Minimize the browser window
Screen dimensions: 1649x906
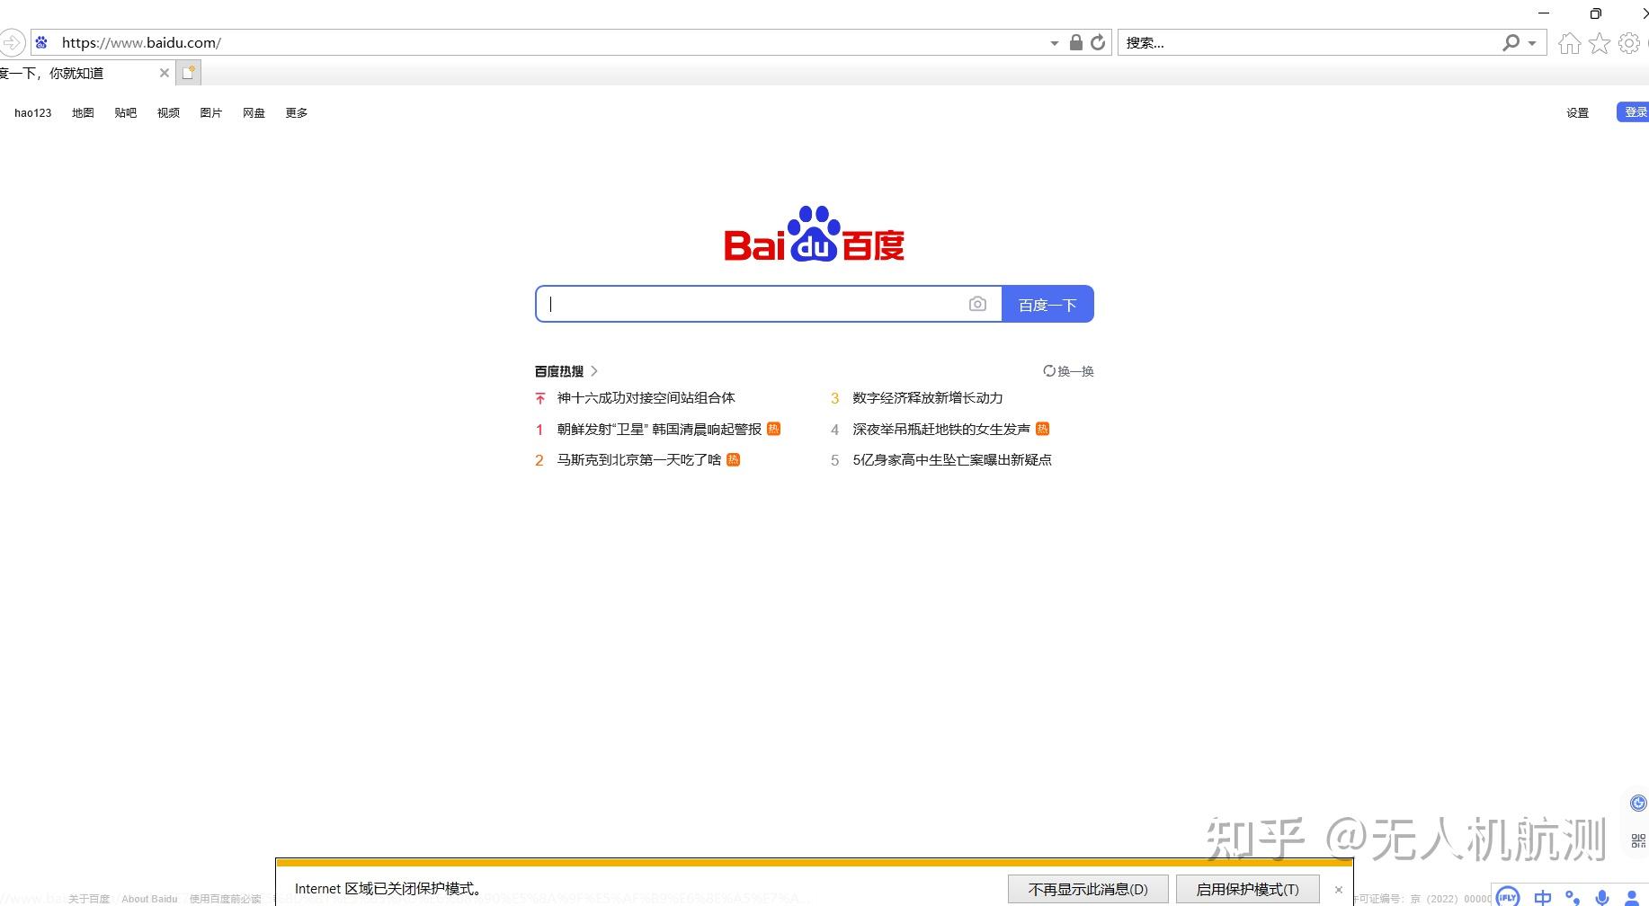(1544, 13)
